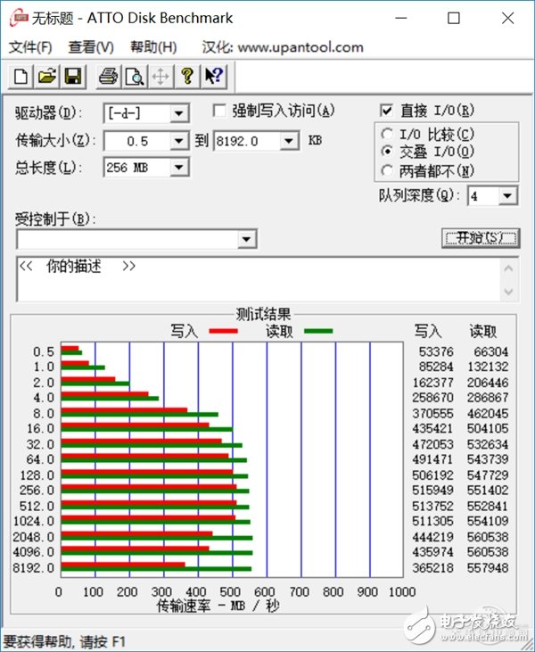The image size is (535, 652).
Task: Click the four-arrow move icon in toolbar
Action: pyautogui.click(x=160, y=77)
